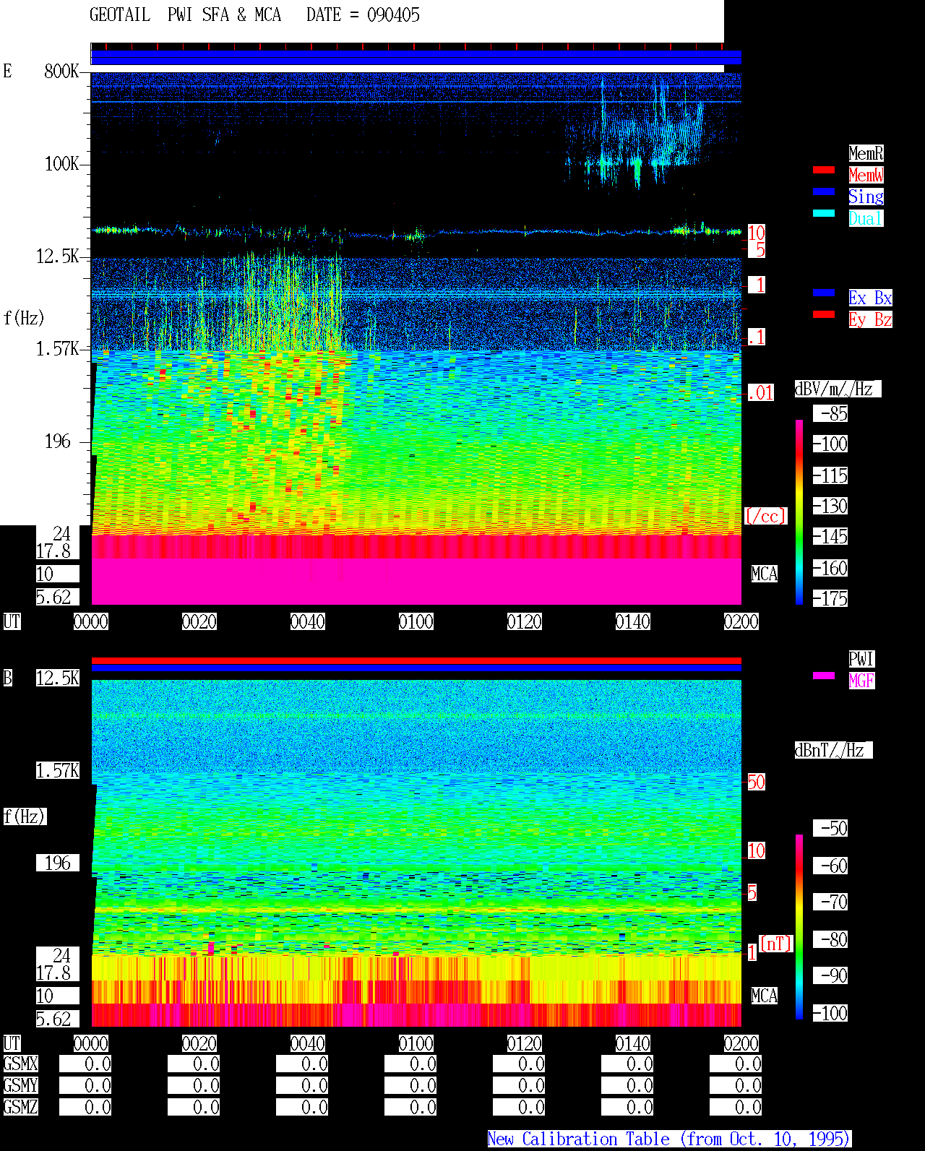This screenshot has width=925, height=1151.
Task: Click the E field MCA label
Action: point(765,574)
